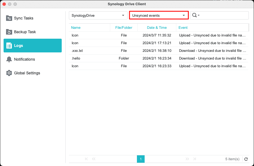Expand search options arrow next to magnifier
This screenshot has width=254, height=166.
[x=199, y=15]
